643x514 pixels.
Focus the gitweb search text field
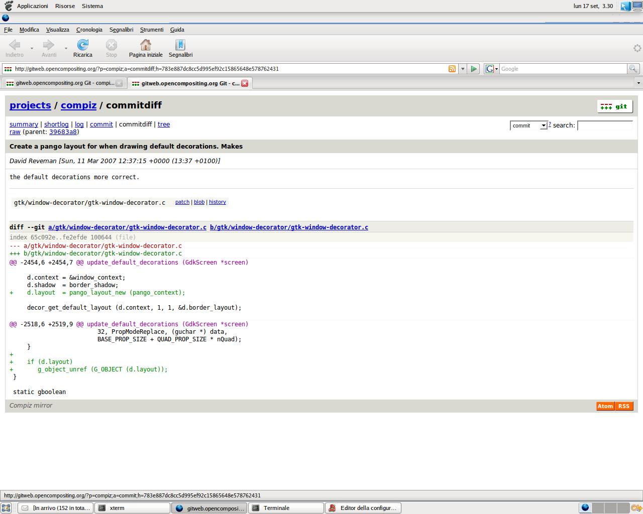[x=605, y=125]
